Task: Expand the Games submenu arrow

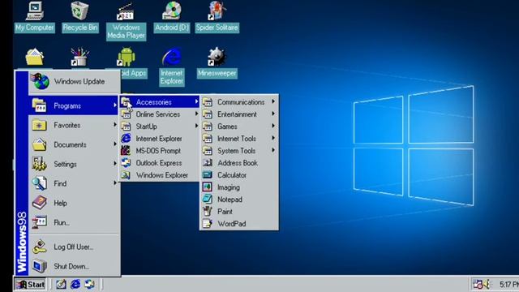Action: pos(273,126)
